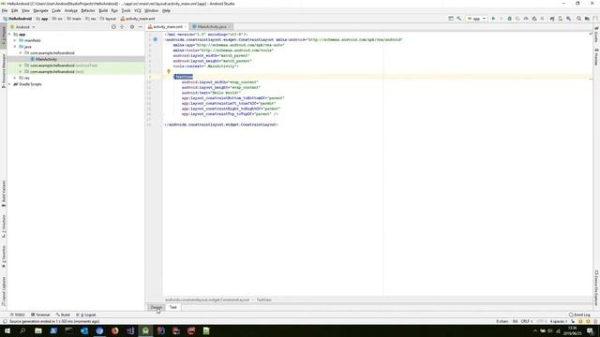Expand the manifests folder
Viewport: 600px width, 337px height.
point(15,40)
